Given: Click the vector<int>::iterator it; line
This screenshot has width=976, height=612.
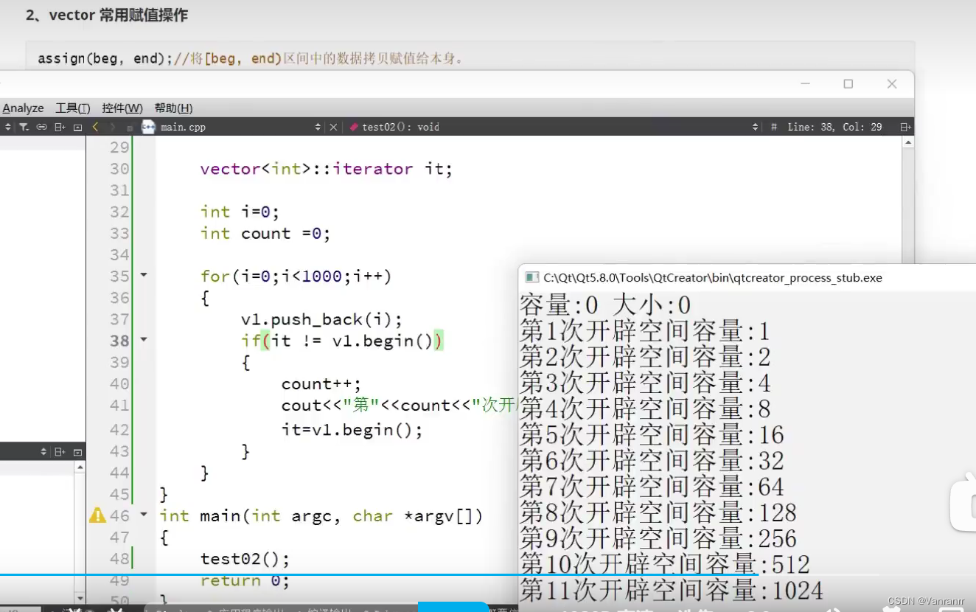Looking at the screenshot, I should (x=326, y=169).
